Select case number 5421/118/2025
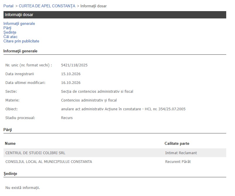This screenshot has height=196, width=235. [74, 65]
